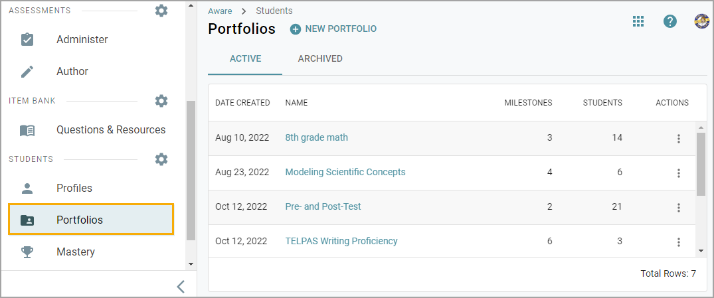Open the apps grid icon
This screenshot has height=298, width=714.
click(638, 21)
